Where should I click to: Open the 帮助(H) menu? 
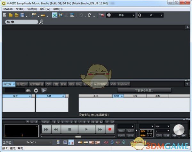(58, 9)
